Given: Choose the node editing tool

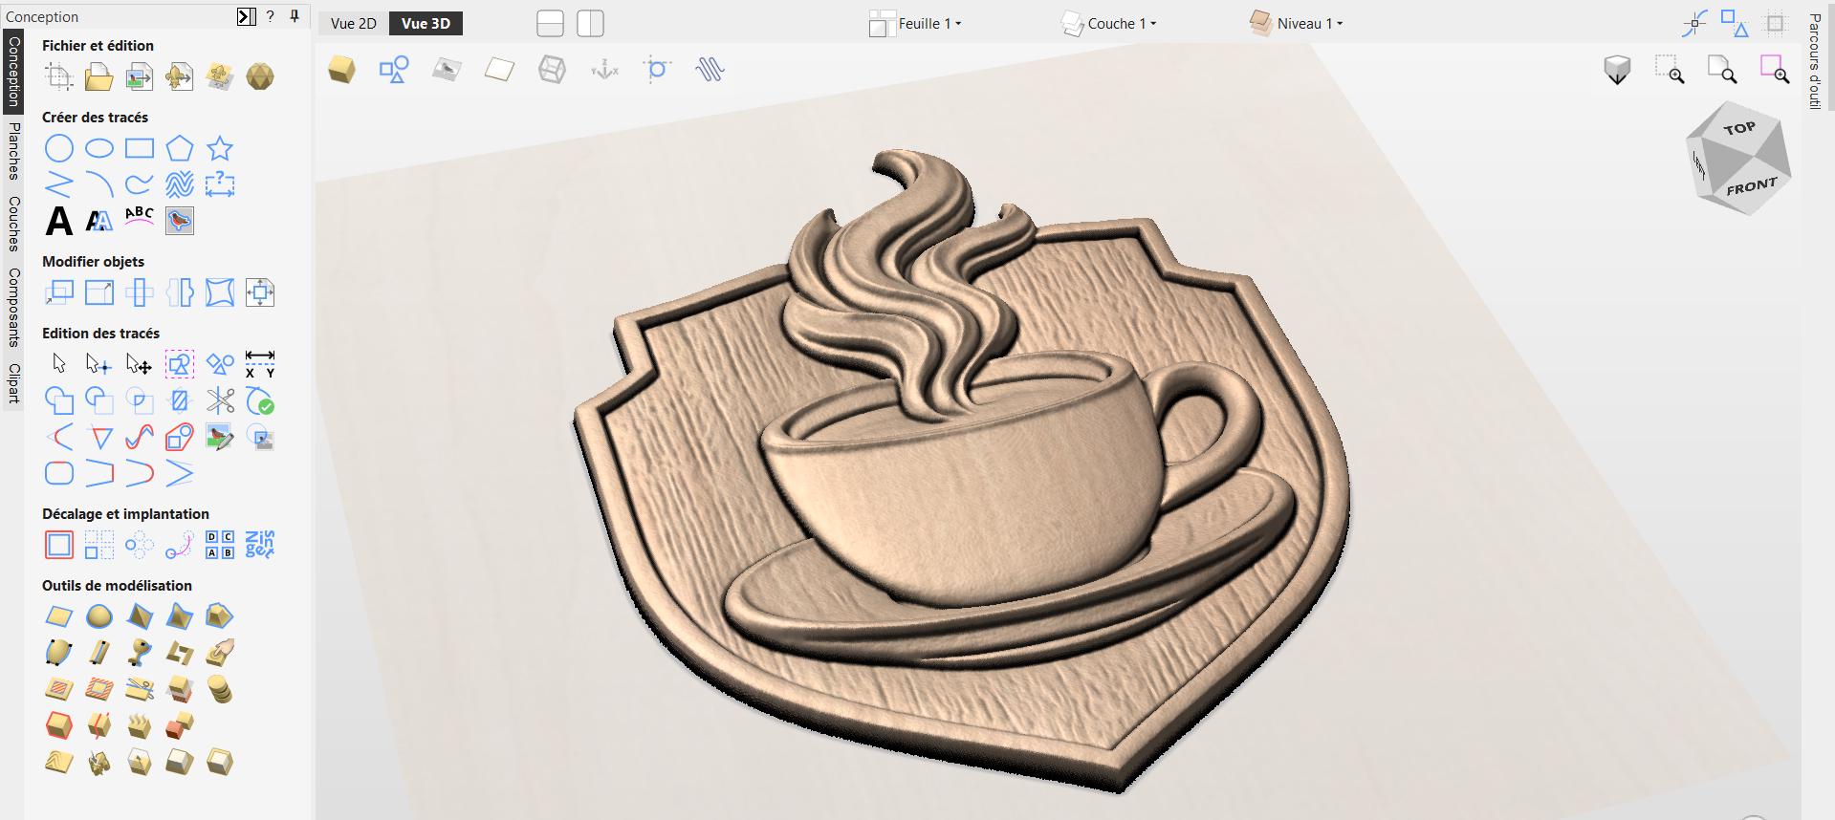Looking at the screenshot, I should [x=99, y=364].
